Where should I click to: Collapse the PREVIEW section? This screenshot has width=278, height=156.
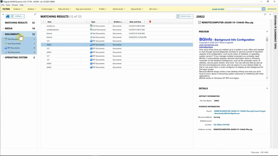(267, 32)
